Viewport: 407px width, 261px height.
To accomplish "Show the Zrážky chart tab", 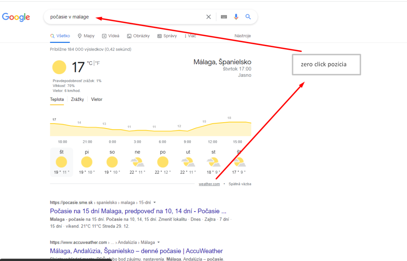I will 77,99.
